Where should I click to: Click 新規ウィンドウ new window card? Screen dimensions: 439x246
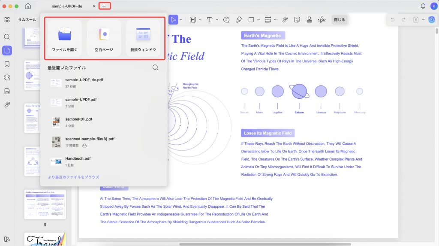coord(143,38)
